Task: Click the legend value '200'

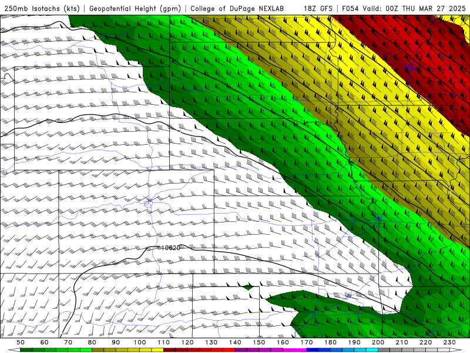Action: click(378, 342)
